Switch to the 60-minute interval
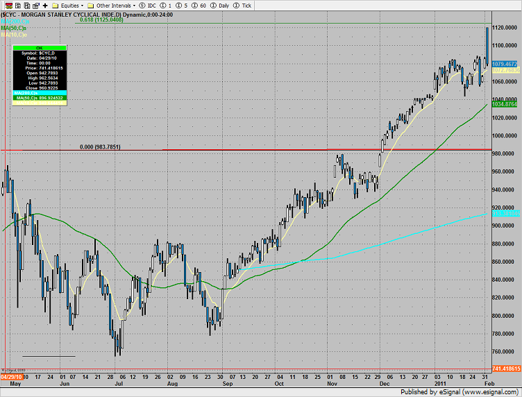Screen dimensions: 522x397 pyautogui.click(x=199, y=6)
